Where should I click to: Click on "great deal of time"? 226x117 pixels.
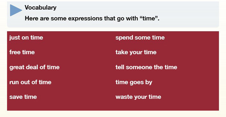point(34,67)
